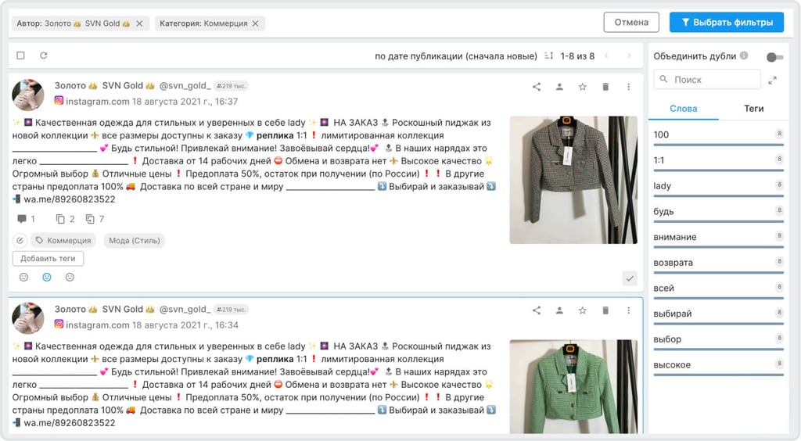This screenshot has width=801, height=441.
Task: Click the avatar of the 16:34 post
Action: coord(28,318)
